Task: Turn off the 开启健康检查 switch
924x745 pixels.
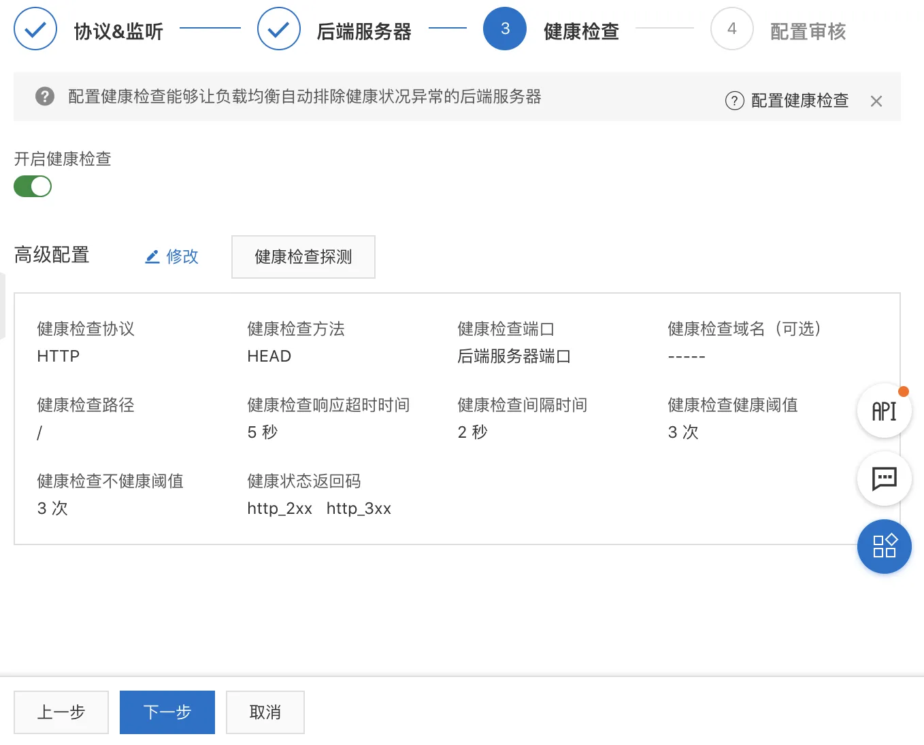Action: [x=33, y=186]
